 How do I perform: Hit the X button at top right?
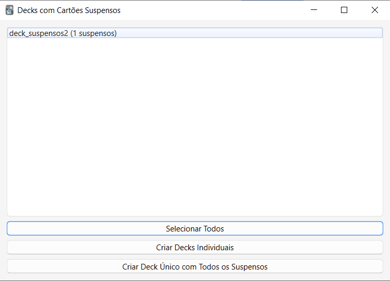click(x=374, y=10)
